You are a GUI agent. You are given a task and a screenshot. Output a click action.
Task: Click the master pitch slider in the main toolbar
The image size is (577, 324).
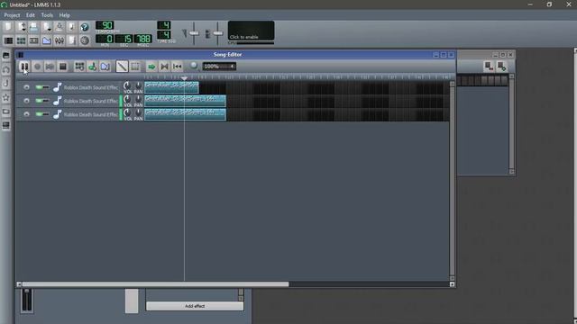217,33
